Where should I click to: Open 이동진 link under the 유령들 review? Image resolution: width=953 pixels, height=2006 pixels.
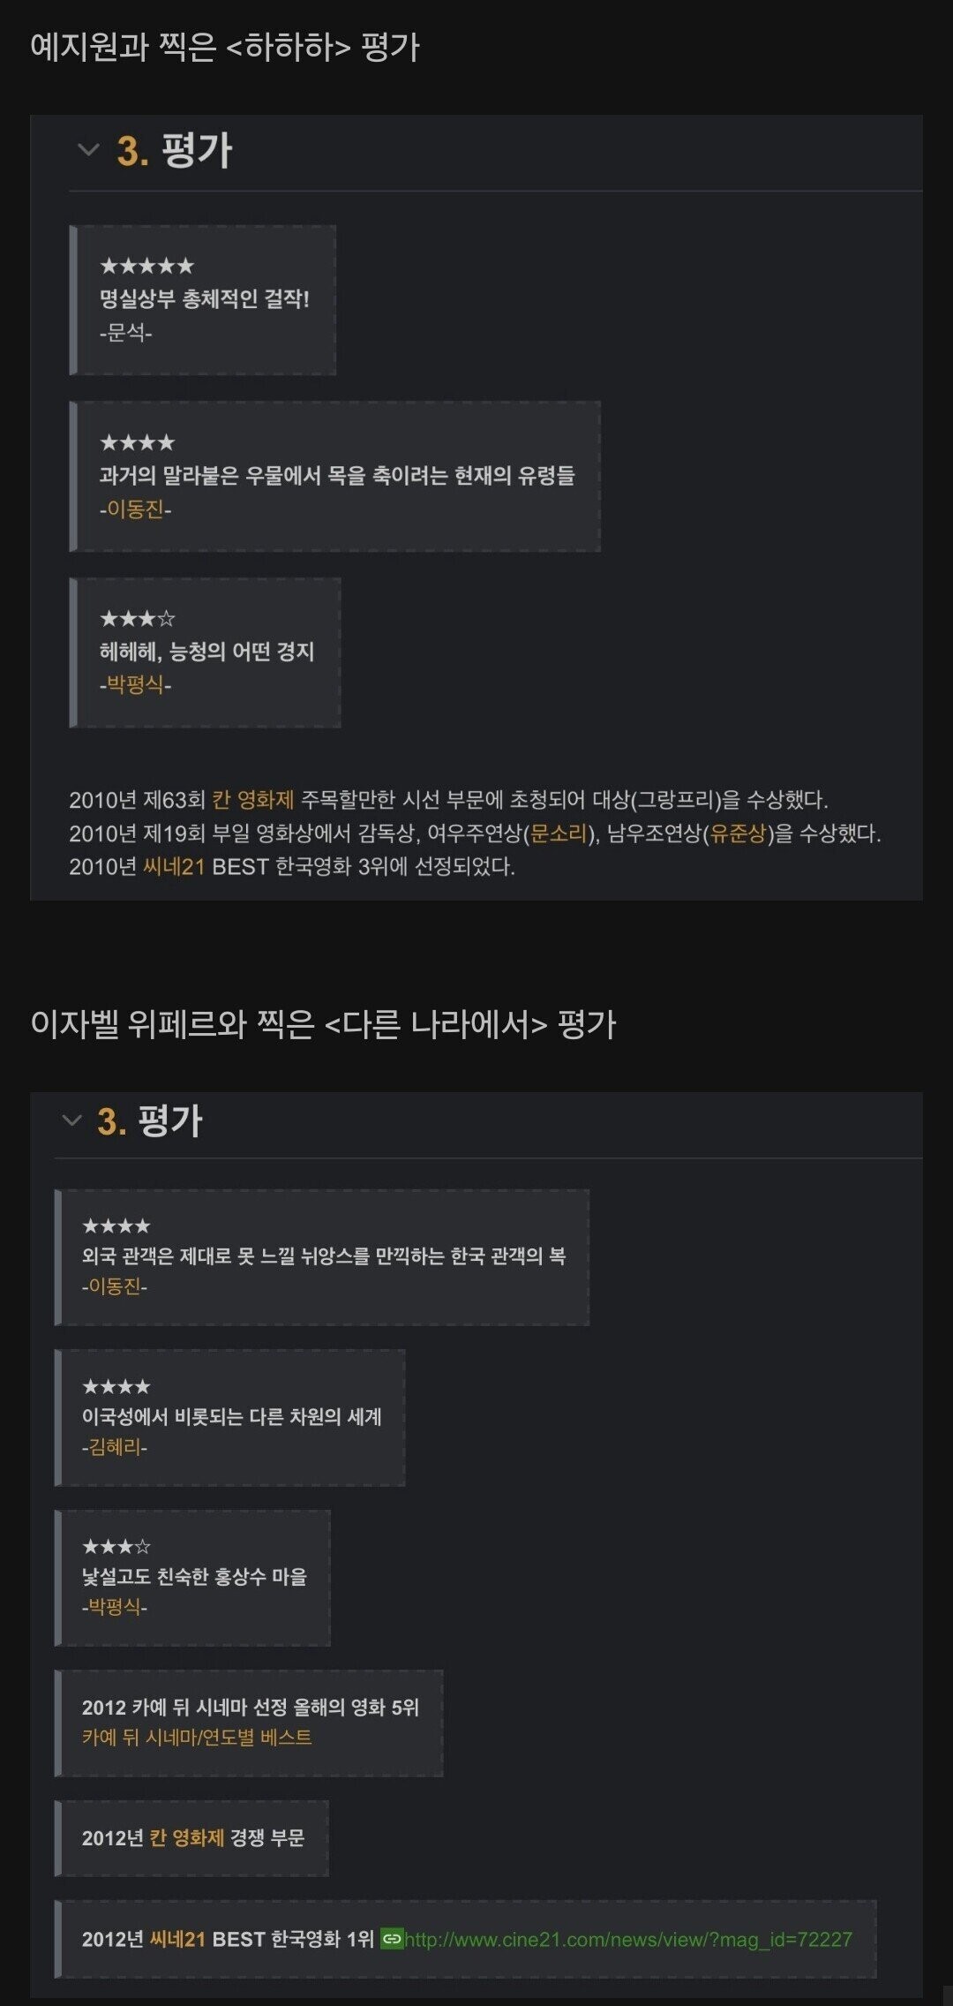(x=135, y=509)
